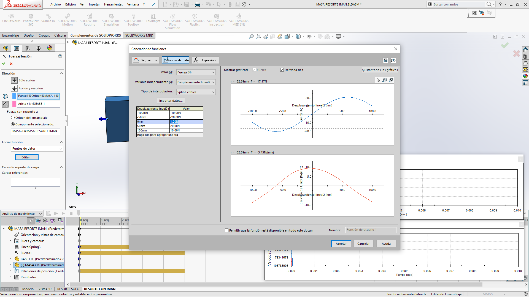Image resolution: width=529 pixels, height=297 pixels.
Task: Select Acción y reacción direction icon
Action: pyautogui.click(x=14, y=88)
